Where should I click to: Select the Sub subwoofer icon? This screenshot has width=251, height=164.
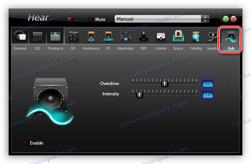click(230, 37)
